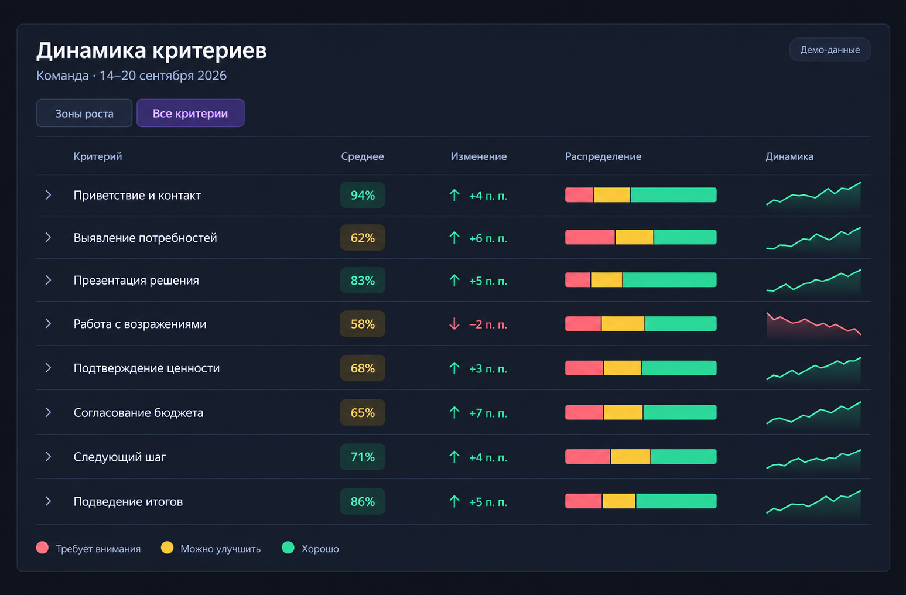Viewport: 906px width, 595px height.
Task: Click the Среднее column header
Action: (x=363, y=156)
